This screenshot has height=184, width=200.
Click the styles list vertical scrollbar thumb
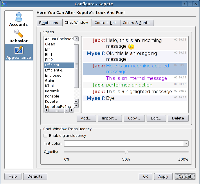76,66
